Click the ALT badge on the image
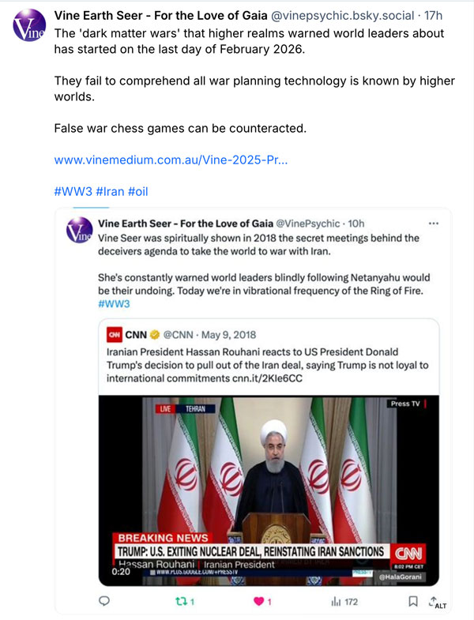This screenshot has width=474, height=620. pos(441,606)
